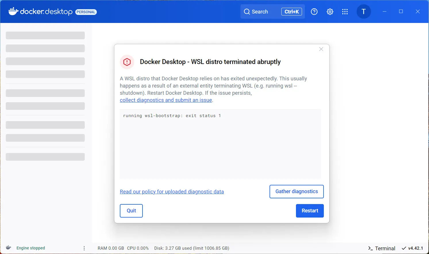Click the Search field
The image size is (429, 254).
coord(260,12)
